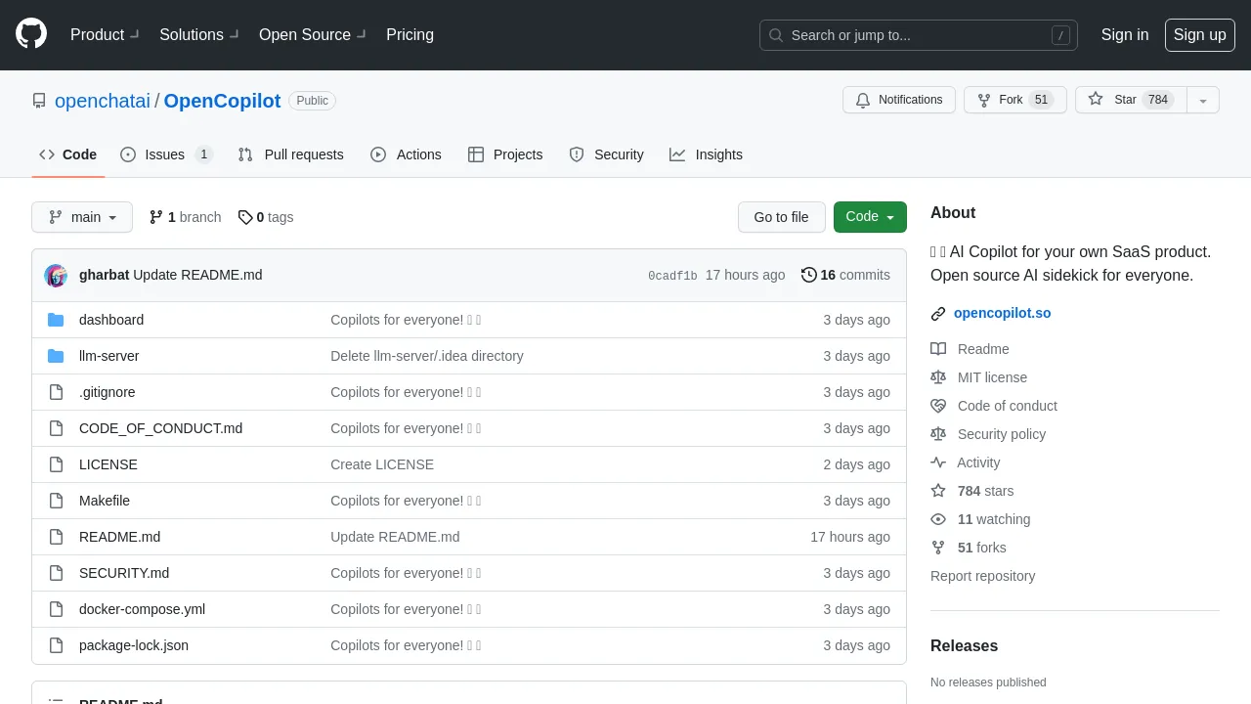Click the MIT license scale icon
Viewport: 1251px width, 704px height.
click(938, 377)
